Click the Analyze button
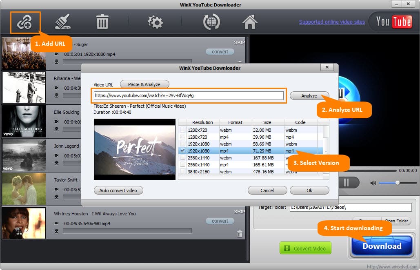The image size is (420, 270). (309, 96)
